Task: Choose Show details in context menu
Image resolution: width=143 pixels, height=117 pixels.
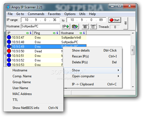Action: pos(92,50)
